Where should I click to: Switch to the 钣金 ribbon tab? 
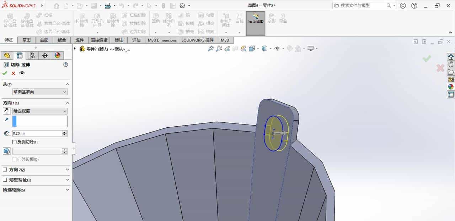[x=61, y=40]
